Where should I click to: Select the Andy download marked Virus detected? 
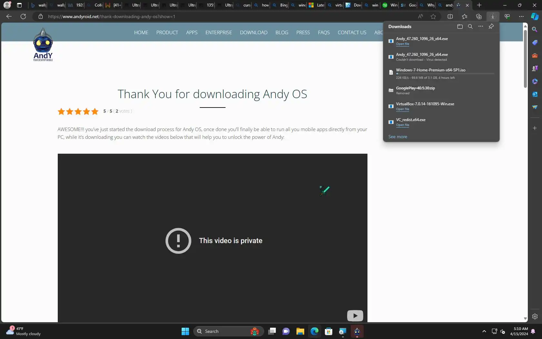(x=441, y=57)
